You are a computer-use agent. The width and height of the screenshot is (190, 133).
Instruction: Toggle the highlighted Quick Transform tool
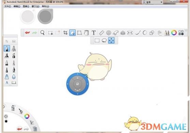(x=72, y=33)
